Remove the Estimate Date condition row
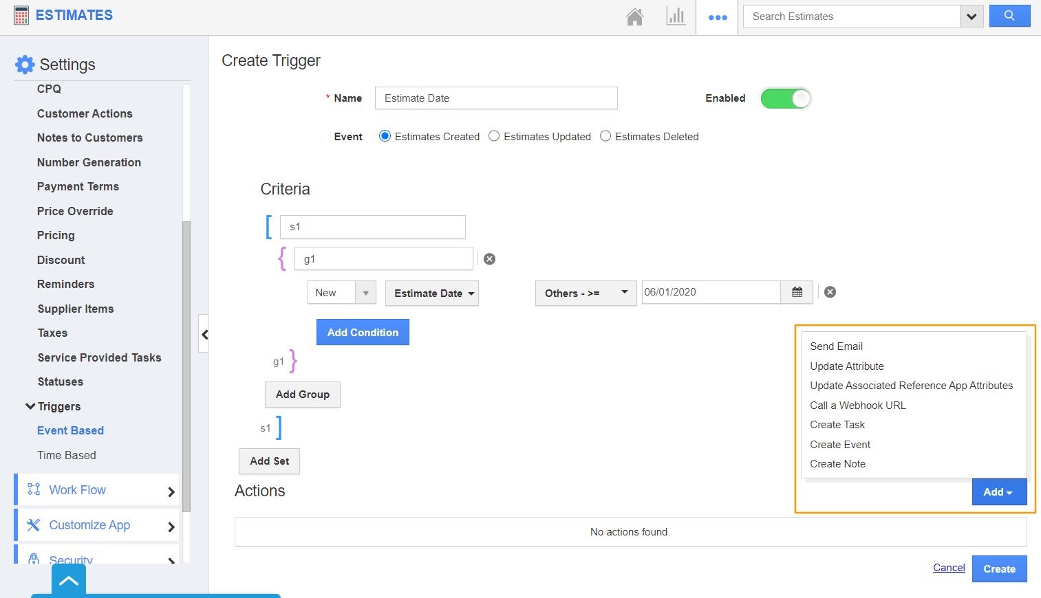 coord(830,292)
